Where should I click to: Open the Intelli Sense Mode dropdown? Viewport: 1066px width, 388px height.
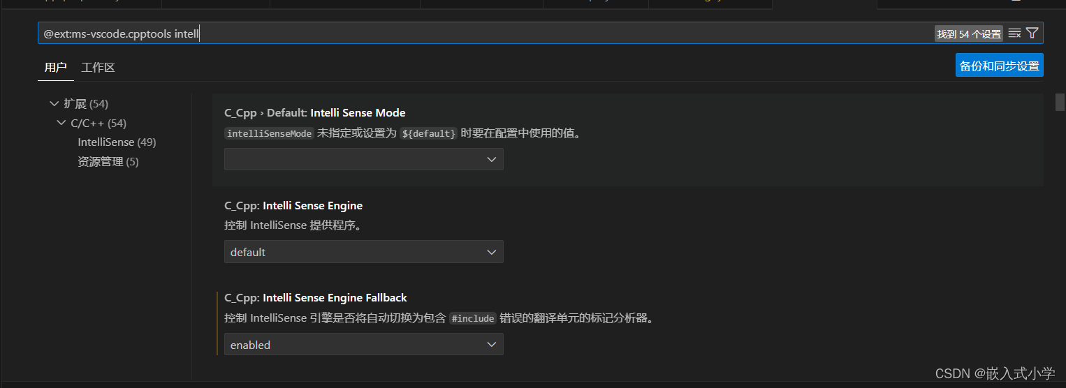coord(363,159)
